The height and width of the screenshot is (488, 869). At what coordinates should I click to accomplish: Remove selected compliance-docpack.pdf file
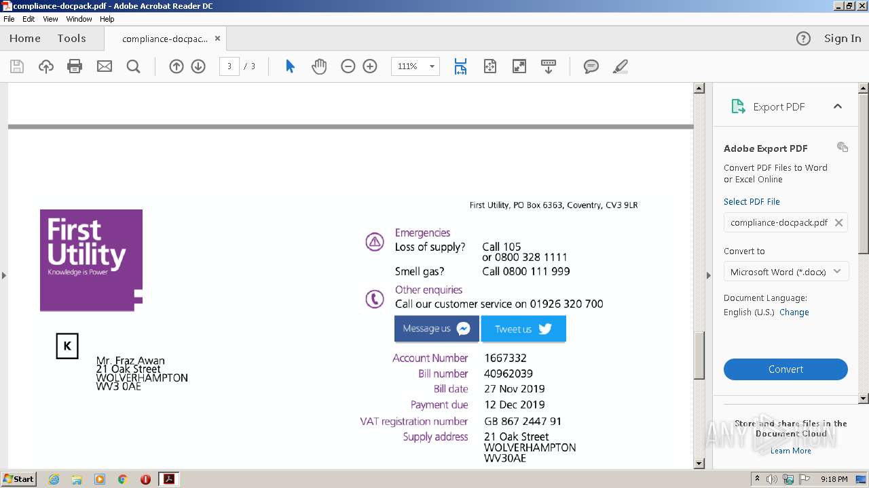(838, 222)
